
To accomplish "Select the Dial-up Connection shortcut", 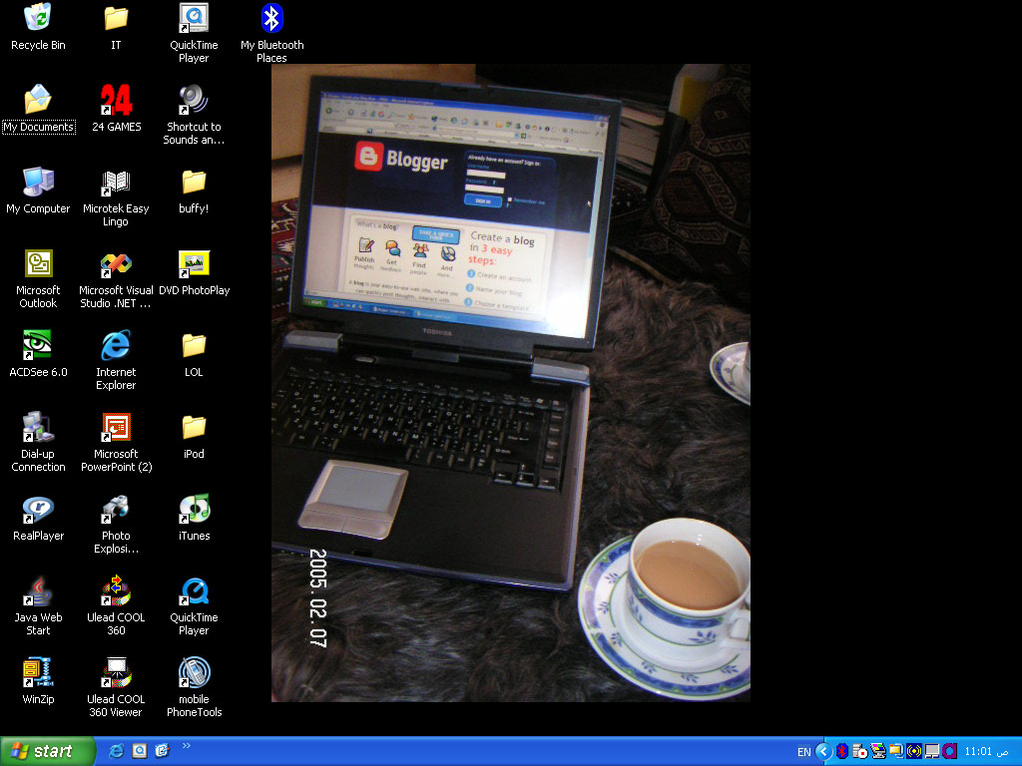I will pos(38,442).
